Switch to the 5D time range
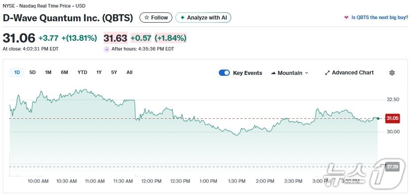 coord(32,72)
